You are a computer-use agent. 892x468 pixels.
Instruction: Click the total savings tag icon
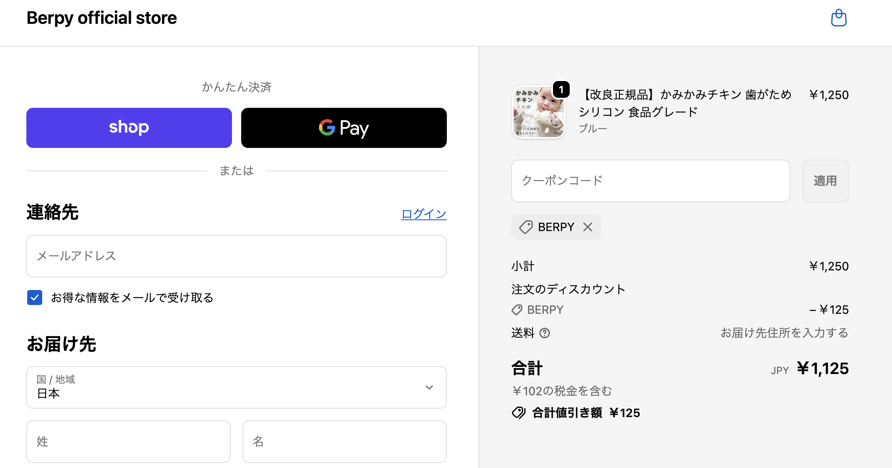click(x=519, y=413)
